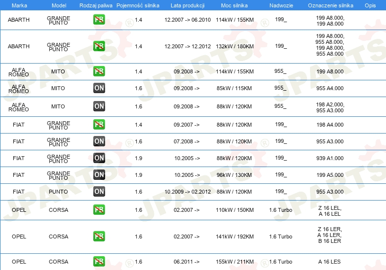This screenshot has height=270, width=386.
Task: Click the Model column header
Action: (x=59, y=5)
